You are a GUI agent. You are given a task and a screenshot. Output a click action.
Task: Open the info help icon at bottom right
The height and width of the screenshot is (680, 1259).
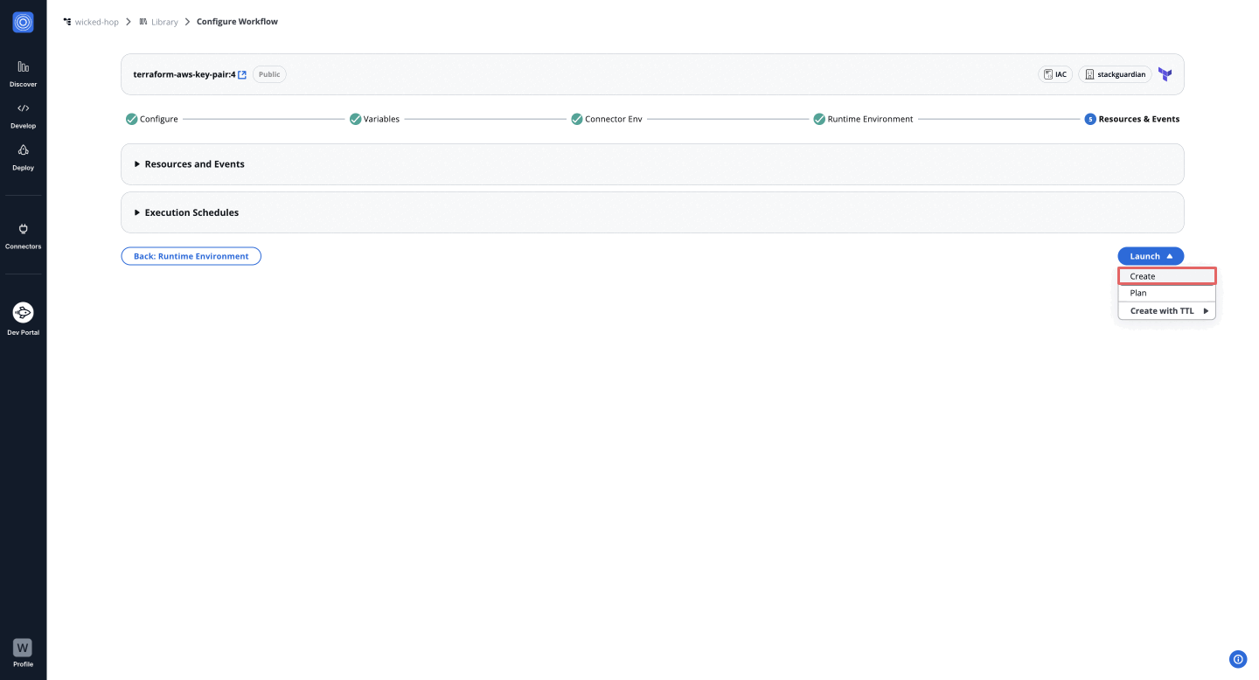(1237, 659)
